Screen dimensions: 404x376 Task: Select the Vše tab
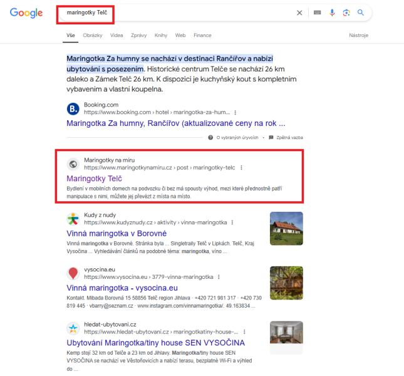coord(71,35)
